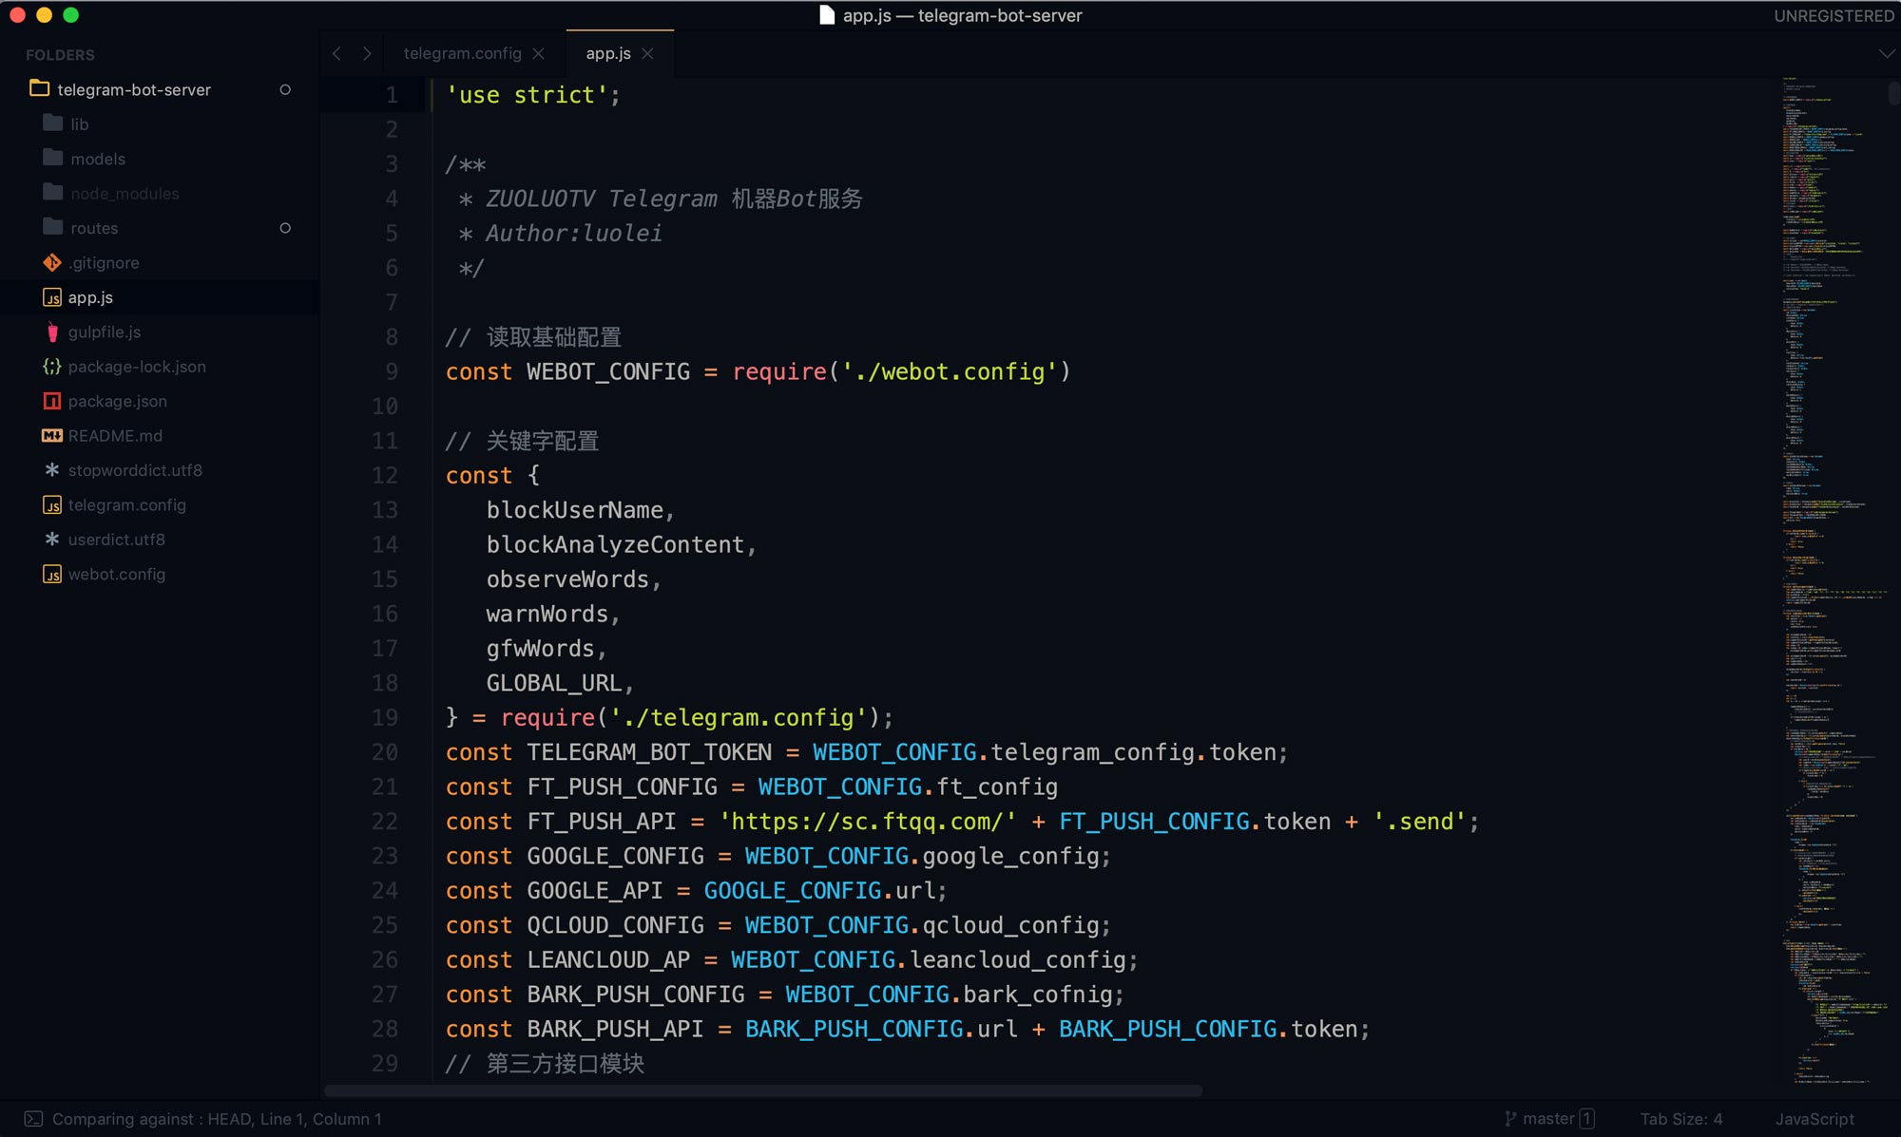Open the Tab Size: 4 selector
Screen dimensions: 1901x1137
tap(1680, 1119)
